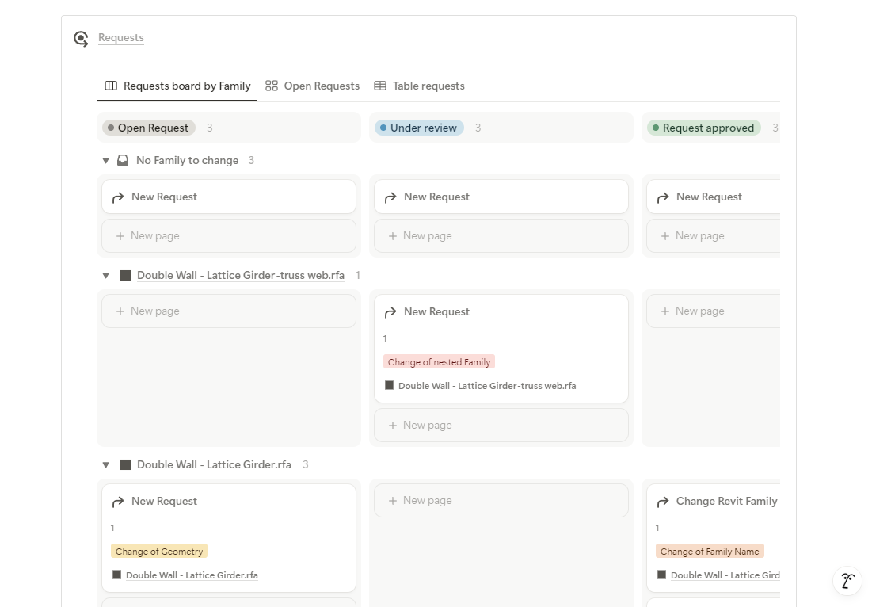Click the square icon beside Double Wall - Lattice Girder-truss web.rfa group
Image resolution: width=872 pixels, height=607 pixels.
click(125, 275)
